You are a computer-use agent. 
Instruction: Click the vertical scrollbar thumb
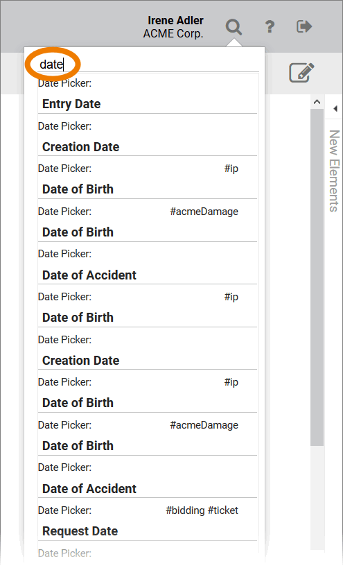click(317, 277)
